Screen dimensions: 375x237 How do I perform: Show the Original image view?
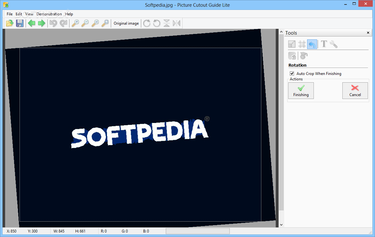[126, 23]
